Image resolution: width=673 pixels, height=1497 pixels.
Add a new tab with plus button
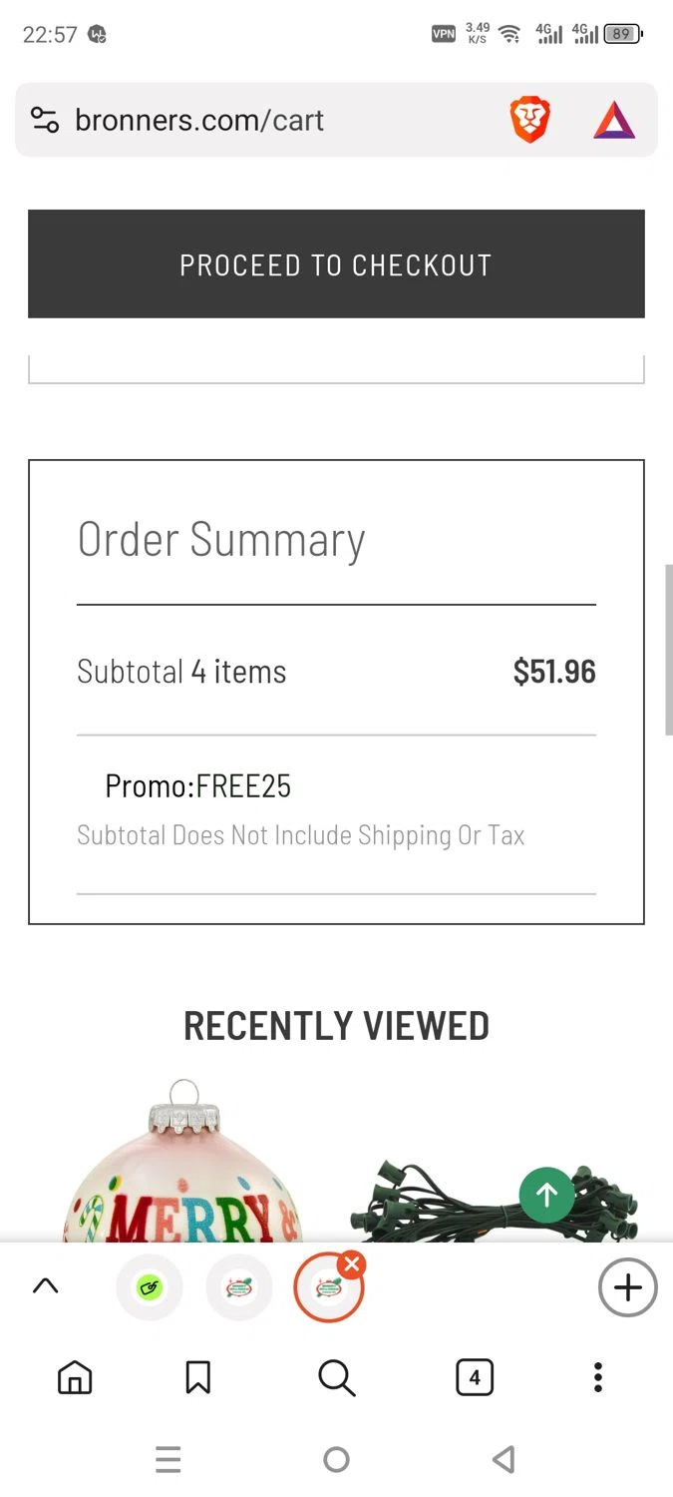[x=627, y=1287]
